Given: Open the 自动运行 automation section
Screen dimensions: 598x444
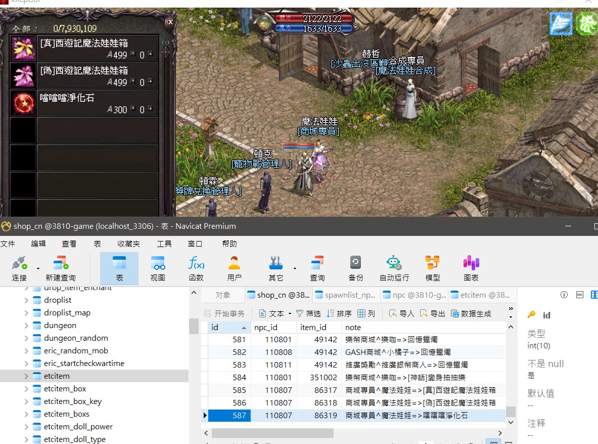Looking at the screenshot, I should 394,268.
